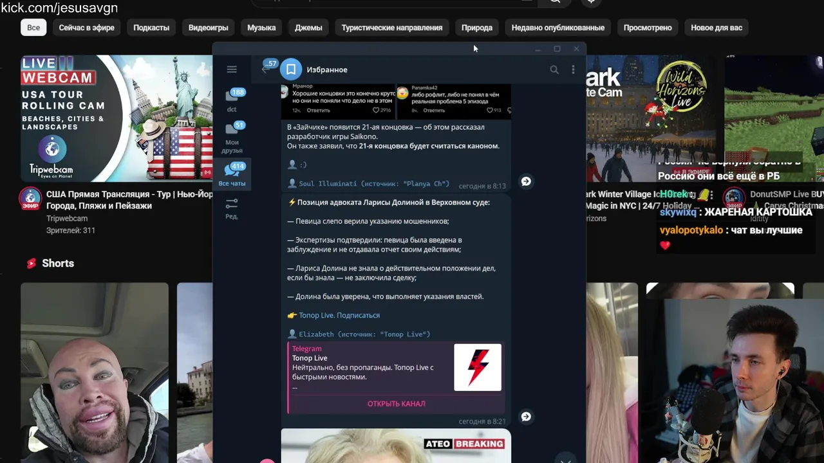Open the USA Tour Rolling Cam thumbnail
Viewport: 824px width, 463px height.
[117, 118]
